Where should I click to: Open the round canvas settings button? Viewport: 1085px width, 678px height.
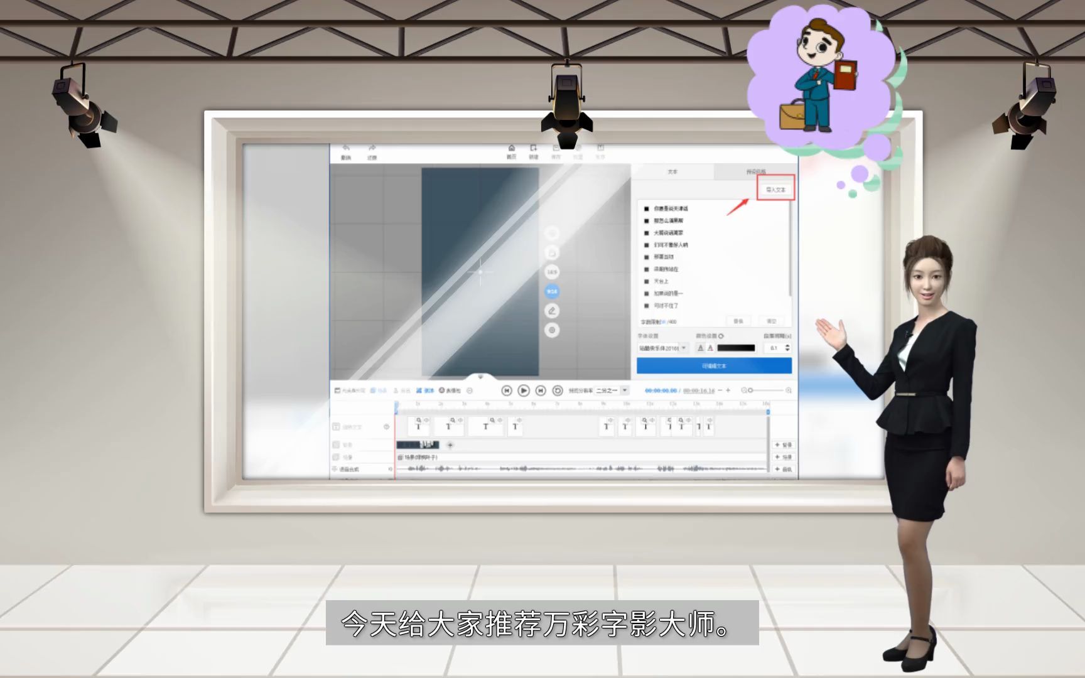coord(552,330)
